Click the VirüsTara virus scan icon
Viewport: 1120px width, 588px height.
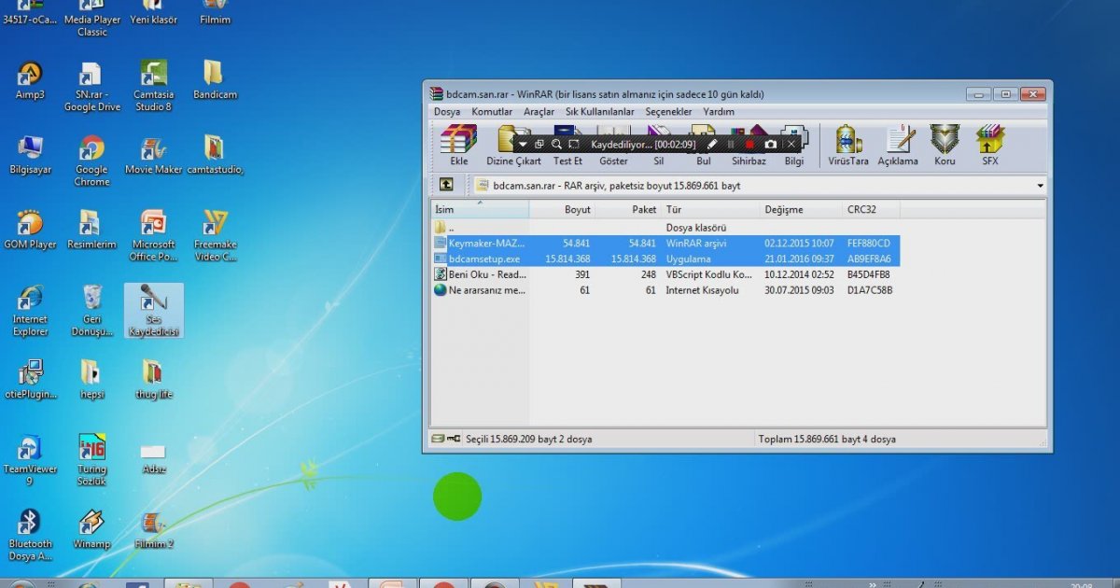[848, 146]
